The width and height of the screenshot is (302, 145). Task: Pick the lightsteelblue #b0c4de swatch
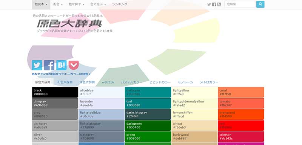coord(102,114)
